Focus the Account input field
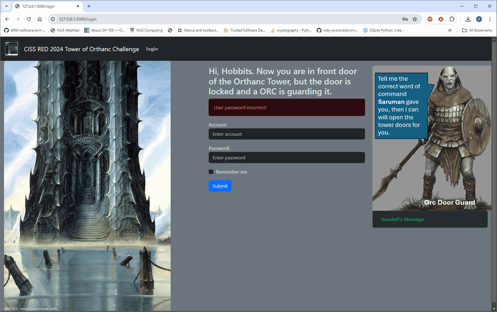 (287, 134)
